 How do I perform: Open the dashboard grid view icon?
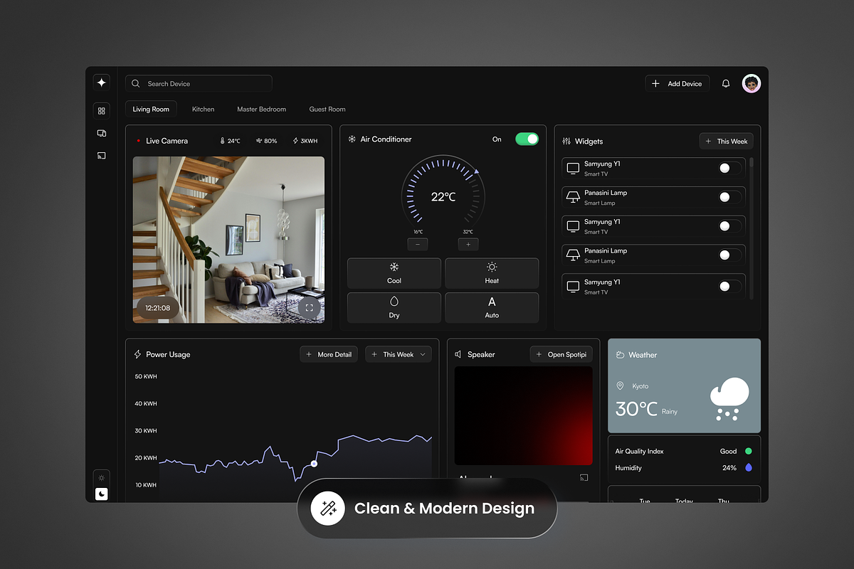click(x=101, y=110)
